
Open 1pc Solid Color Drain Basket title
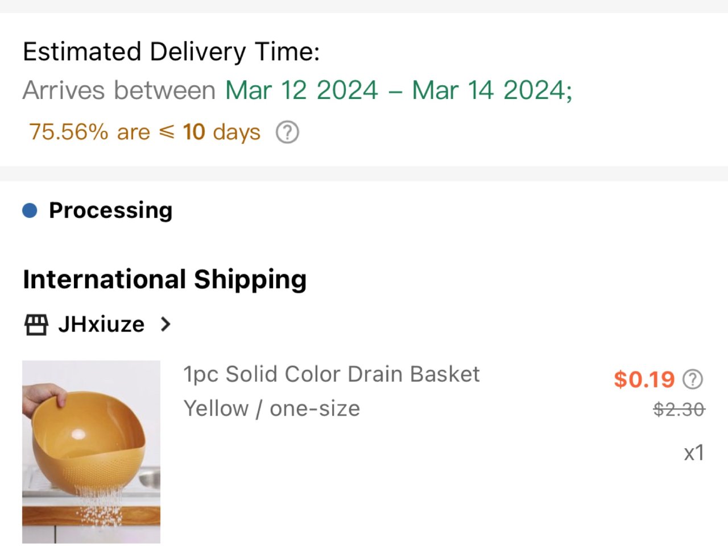coord(332,374)
